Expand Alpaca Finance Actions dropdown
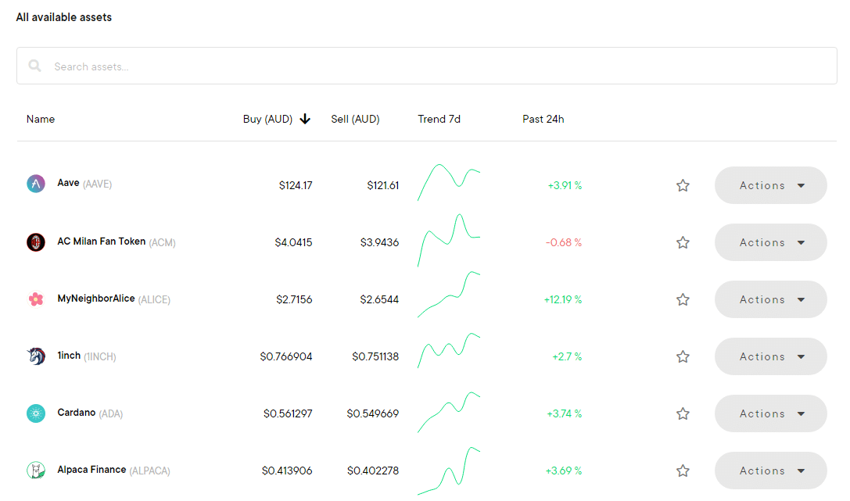 (x=771, y=471)
